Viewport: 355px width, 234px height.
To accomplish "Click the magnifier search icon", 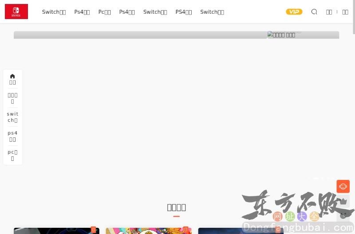I will tap(314, 12).
